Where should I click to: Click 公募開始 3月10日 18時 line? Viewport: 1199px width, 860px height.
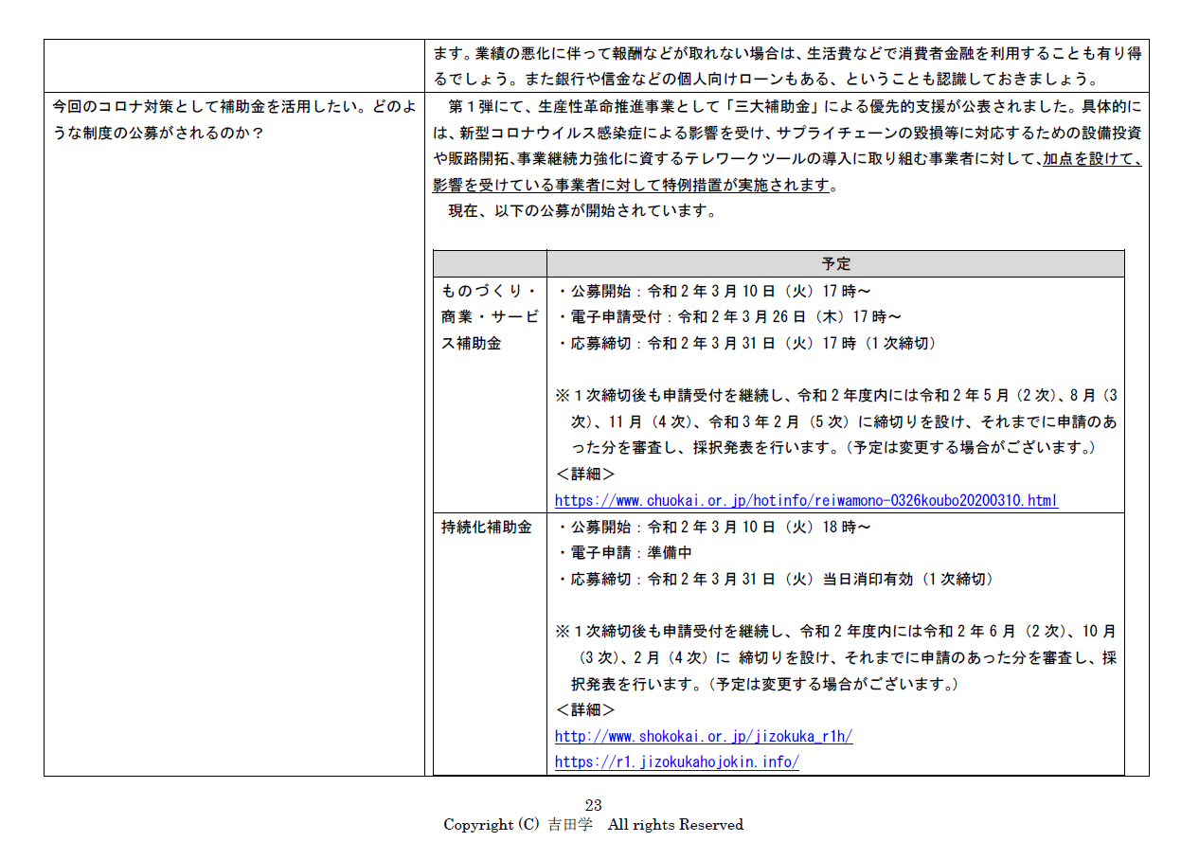pos(712,527)
